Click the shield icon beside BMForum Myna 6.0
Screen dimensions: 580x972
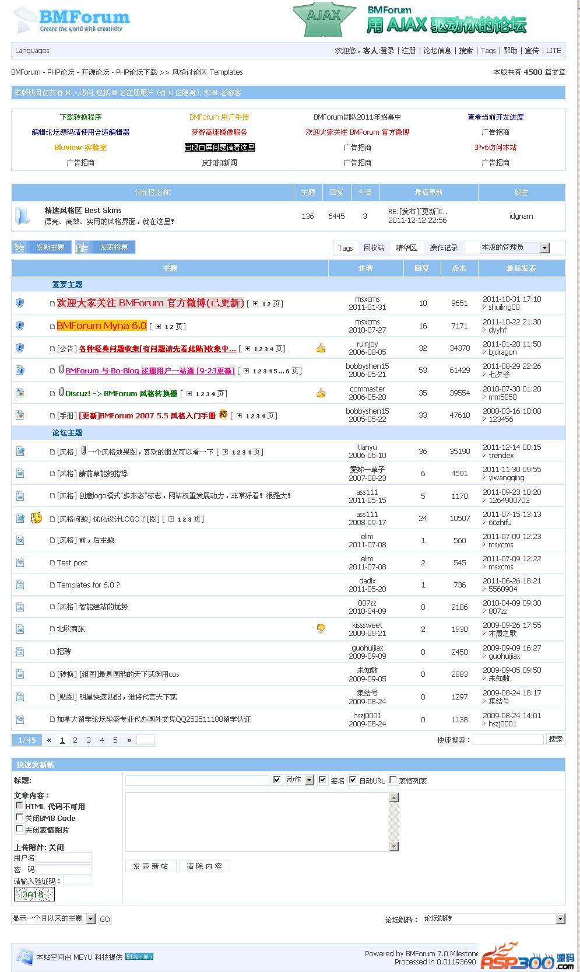click(x=20, y=326)
